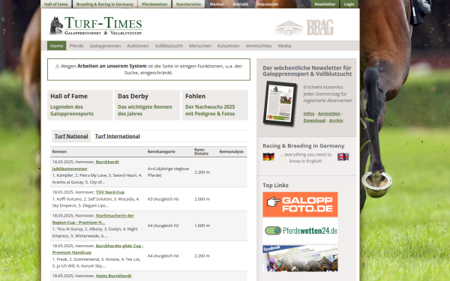Select Auktionen in main navigation

click(138, 46)
